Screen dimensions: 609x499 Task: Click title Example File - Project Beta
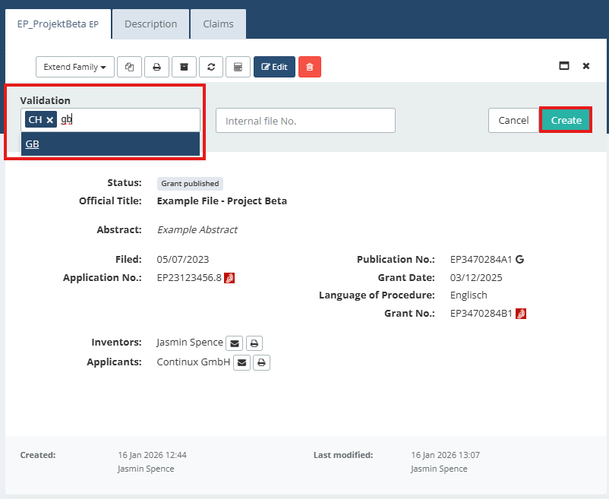(x=222, y=201)
